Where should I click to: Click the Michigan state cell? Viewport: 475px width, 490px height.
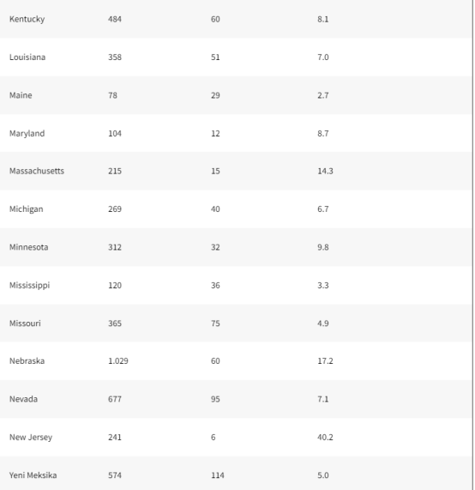coord(27,209)
